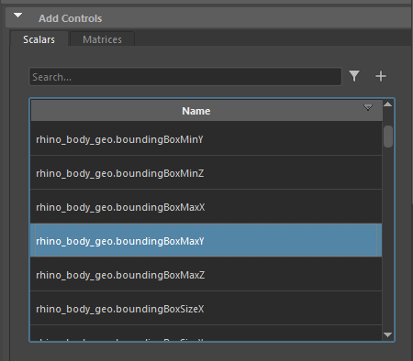Click the funnel filter icon beside search
This screenshot has width=413, height=361.
pos(354,76)
